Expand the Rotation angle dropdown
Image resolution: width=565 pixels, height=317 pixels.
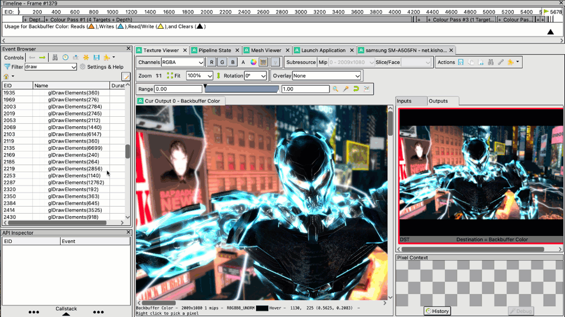coord(255,76)
